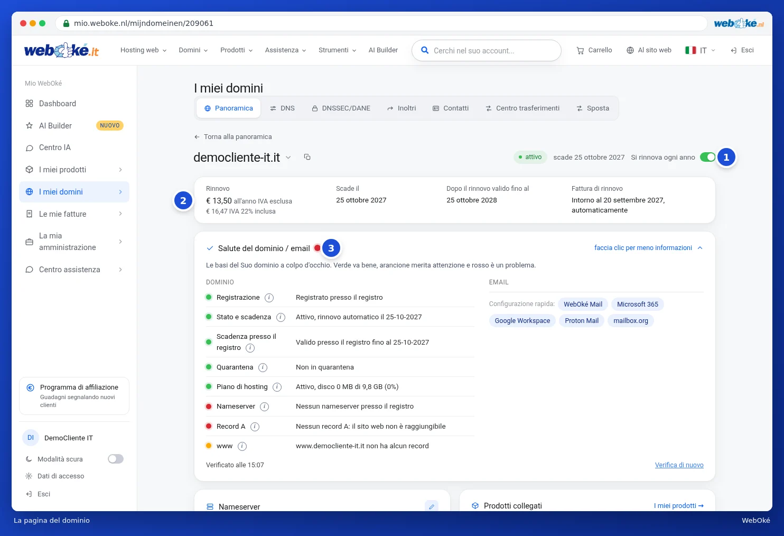Choose WebOké Mail quick configuration

[583, 304]
